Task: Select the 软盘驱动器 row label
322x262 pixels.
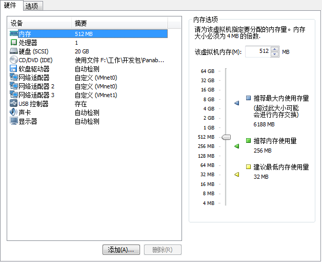Action: click(34, 69)
